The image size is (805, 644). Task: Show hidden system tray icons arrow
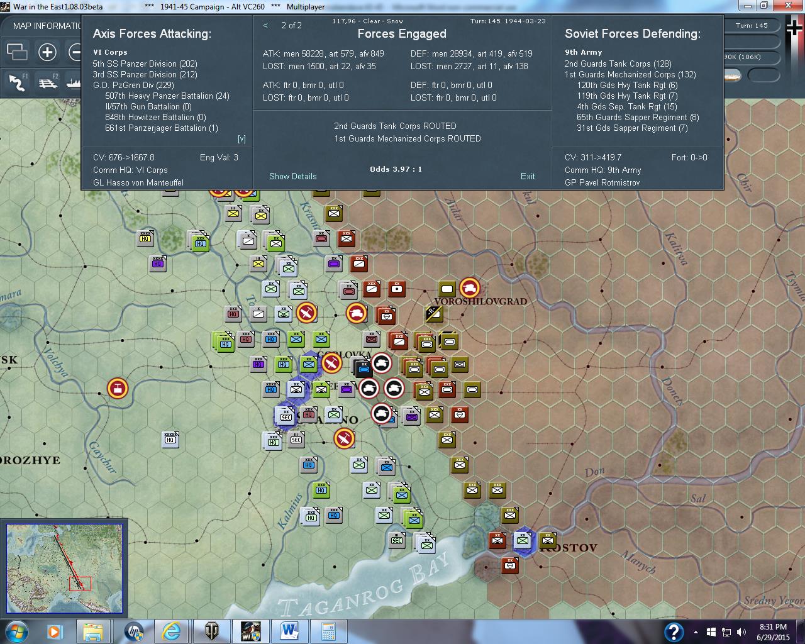[x=696, y=632]
